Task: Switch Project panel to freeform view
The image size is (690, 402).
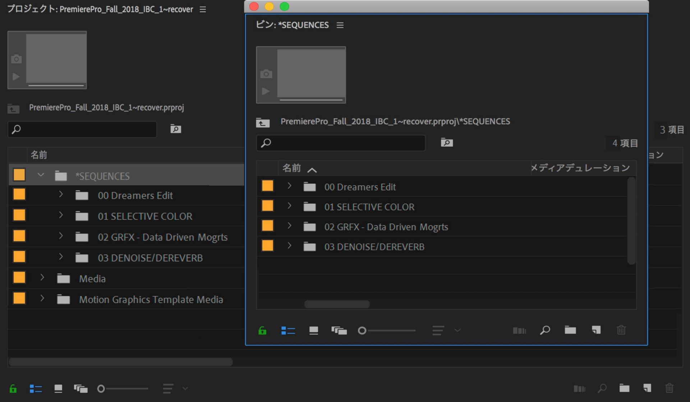Action: pyautogui.click(x=80, y=388)
